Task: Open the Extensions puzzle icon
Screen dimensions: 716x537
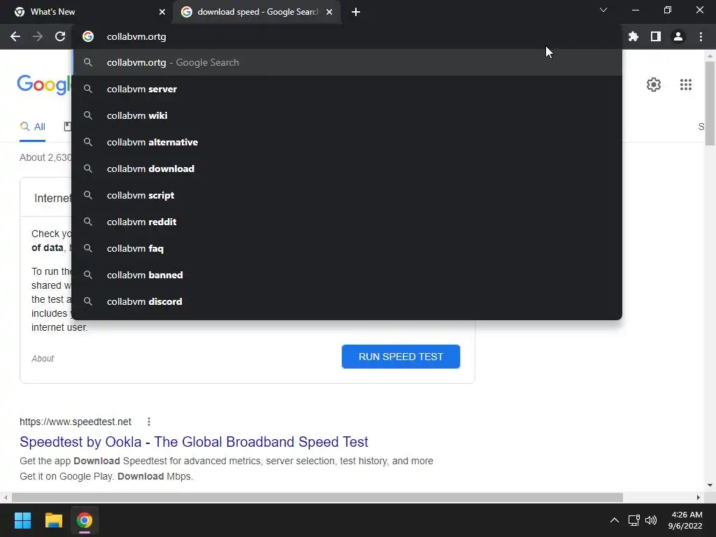Action: click(633, 36)
